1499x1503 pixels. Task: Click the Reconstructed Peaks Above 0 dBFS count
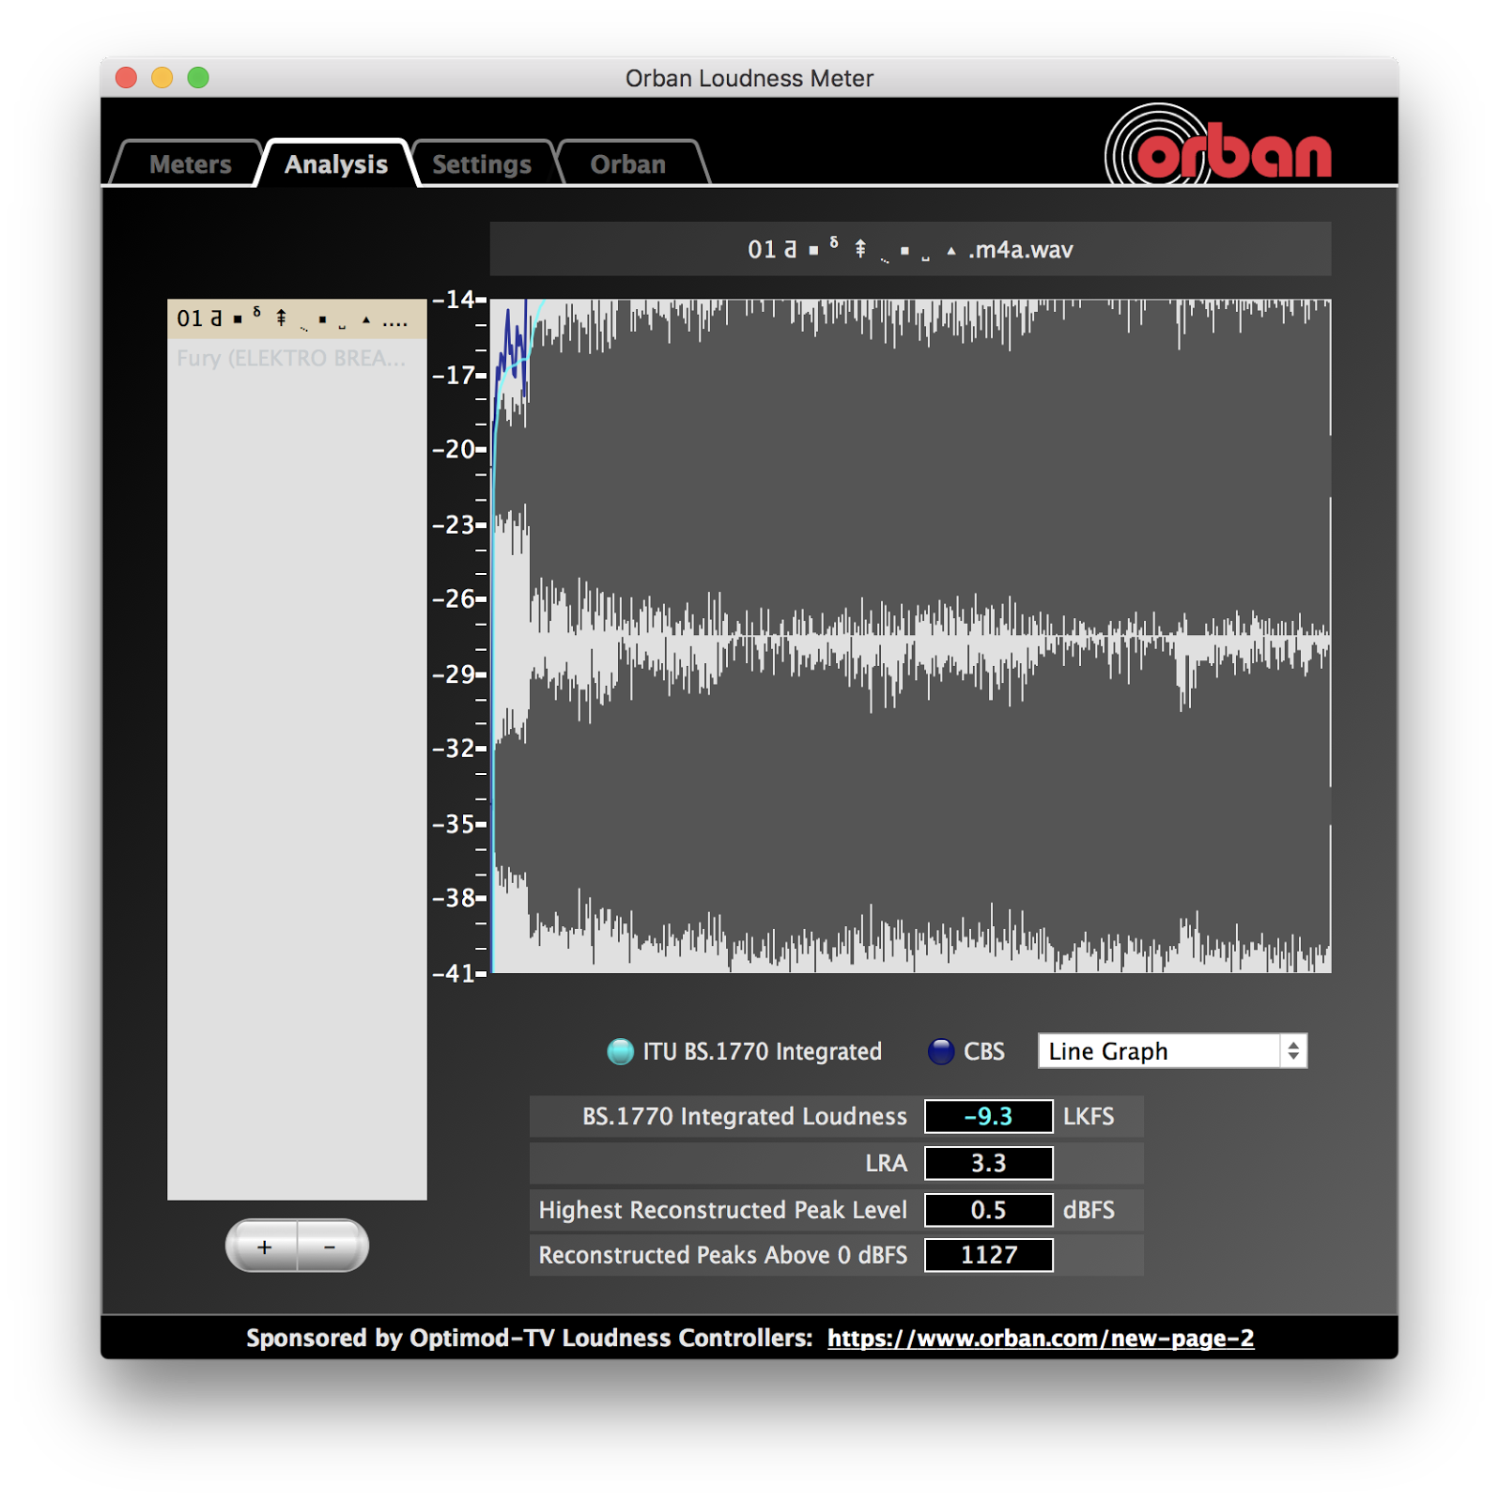click(x=989, y=1255)
